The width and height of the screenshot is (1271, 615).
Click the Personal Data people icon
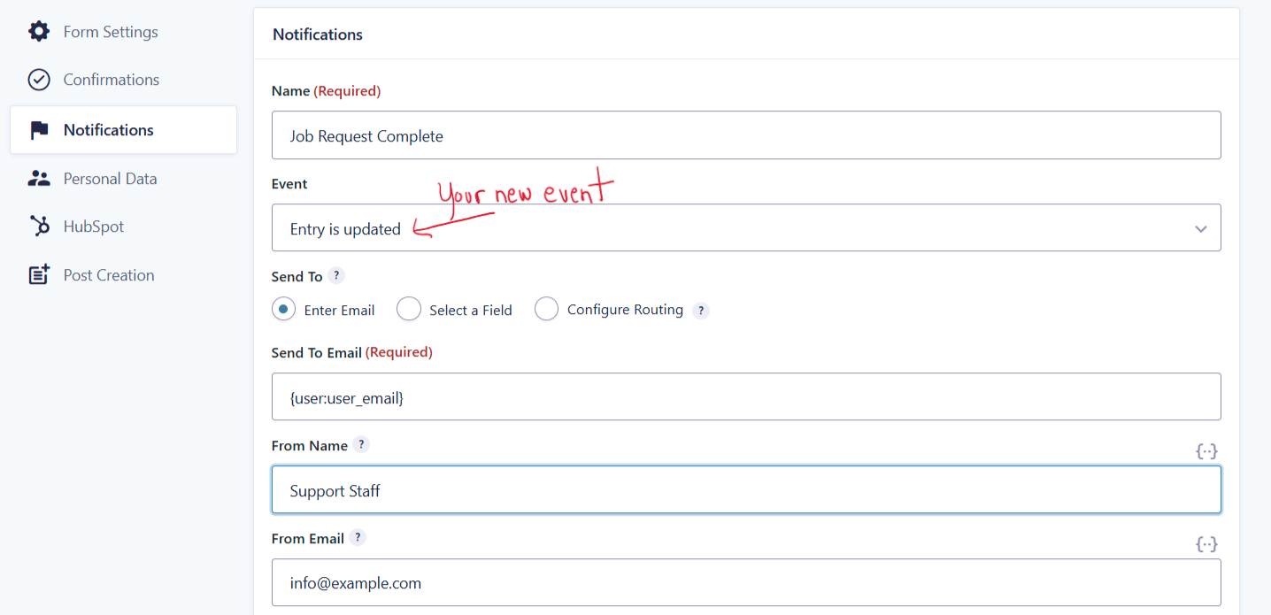(x=39, y=178)
